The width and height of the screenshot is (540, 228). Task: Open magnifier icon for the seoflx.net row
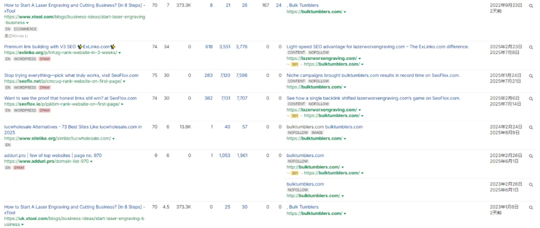[531, 75]
